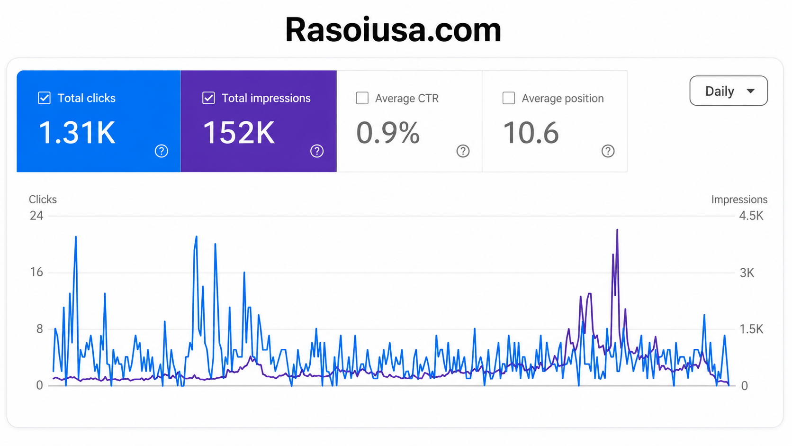Select the Average position 10.6 value
The width and height of the screenshot is (792, 446).
[x=531, y=133]
